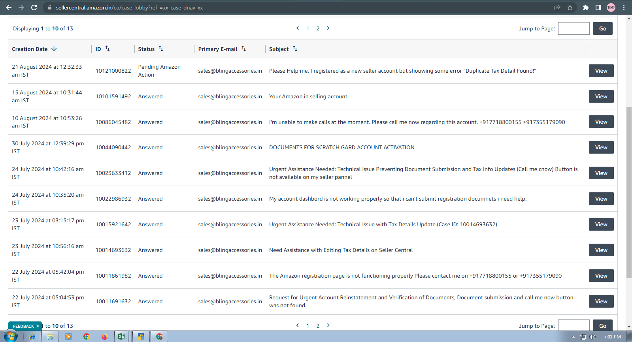This screenshot has height=342, width=632.
Task: Sort cases by Status column
Action: tap(161, 49)
